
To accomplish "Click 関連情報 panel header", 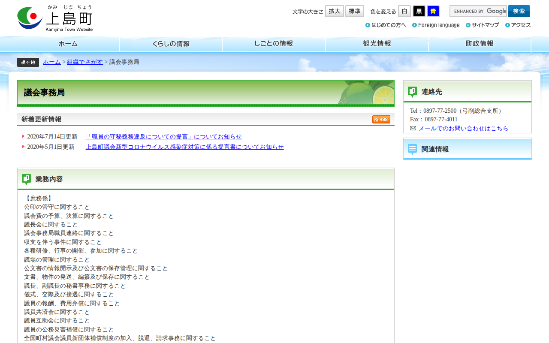I will tap(468, 149).
